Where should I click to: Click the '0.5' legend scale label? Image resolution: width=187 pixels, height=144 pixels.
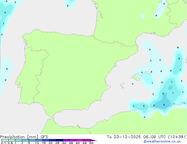[x=10, y=143]
